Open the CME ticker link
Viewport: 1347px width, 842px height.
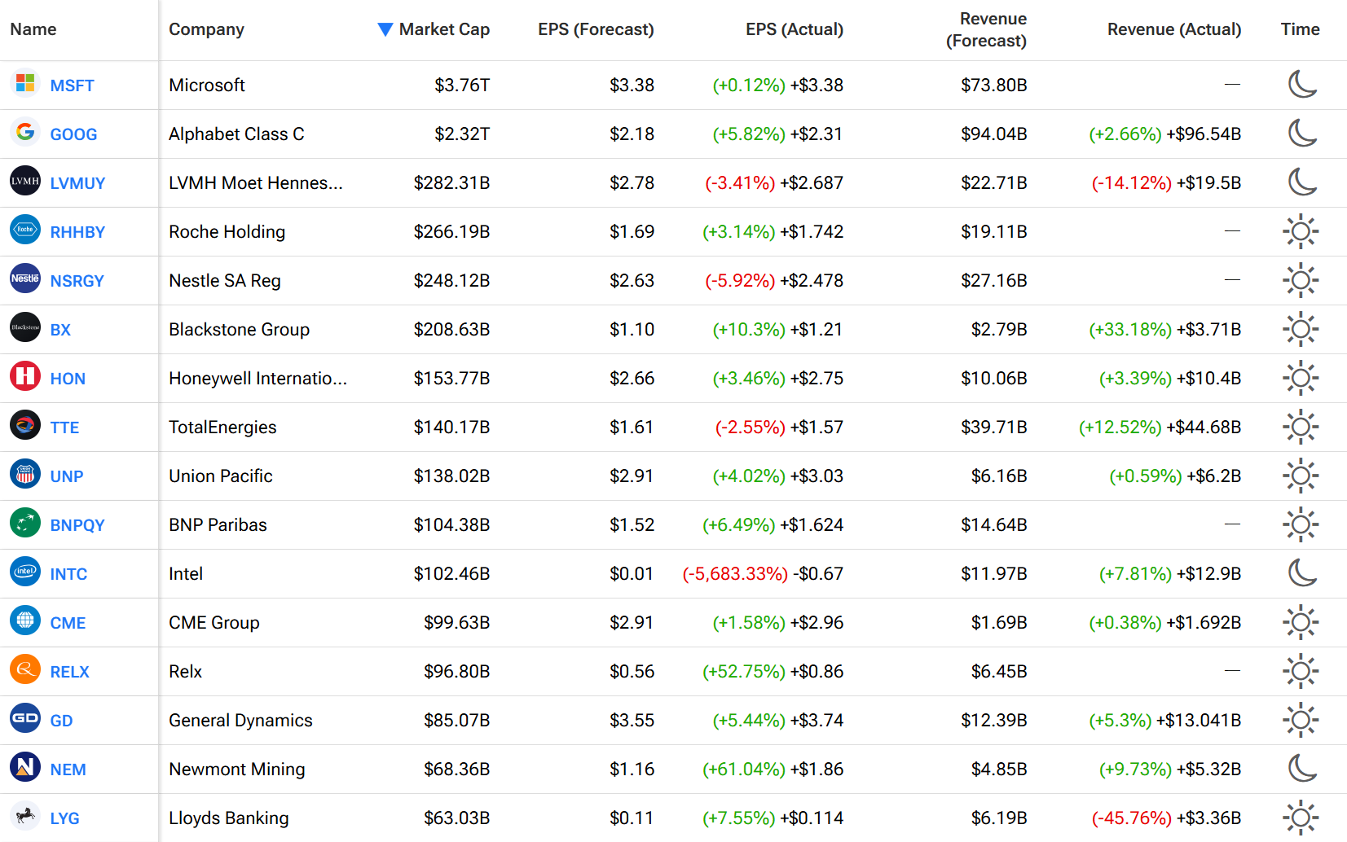pos(68,623)
